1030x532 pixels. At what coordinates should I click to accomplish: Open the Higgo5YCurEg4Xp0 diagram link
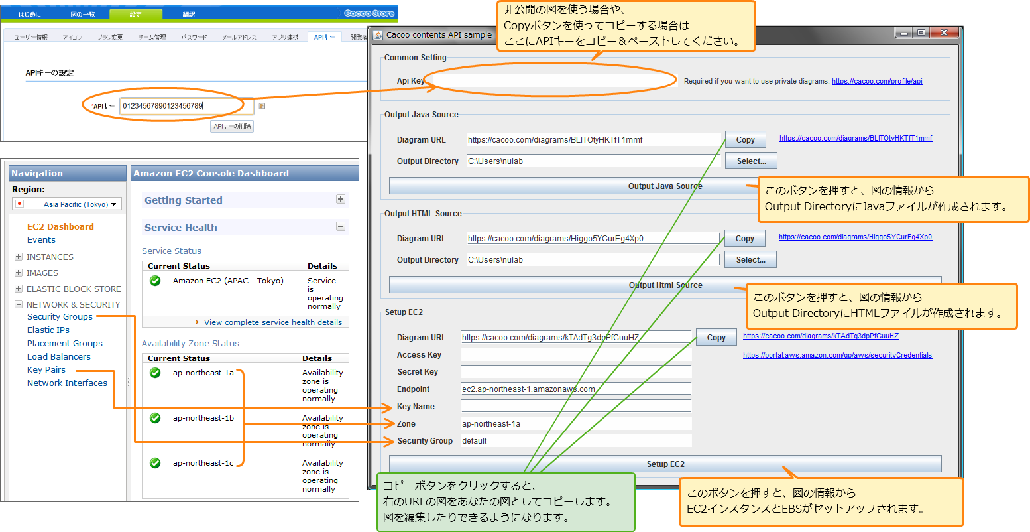[x=856, y=237]
